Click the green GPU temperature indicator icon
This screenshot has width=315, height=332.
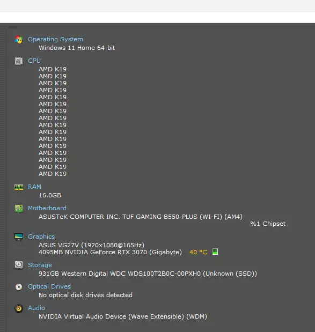click(x=215, y=252)
